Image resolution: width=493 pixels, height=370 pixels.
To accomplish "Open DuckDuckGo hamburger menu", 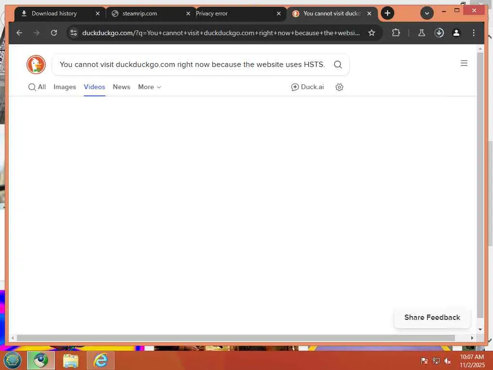I will [x=464, y=63].
